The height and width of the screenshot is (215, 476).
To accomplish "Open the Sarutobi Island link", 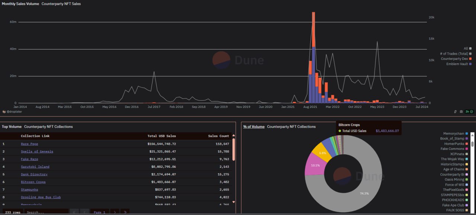I will pos(35,167).
